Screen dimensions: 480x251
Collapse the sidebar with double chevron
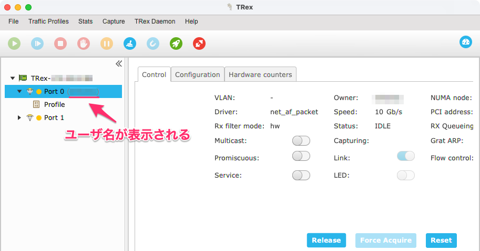coord(119,63)
